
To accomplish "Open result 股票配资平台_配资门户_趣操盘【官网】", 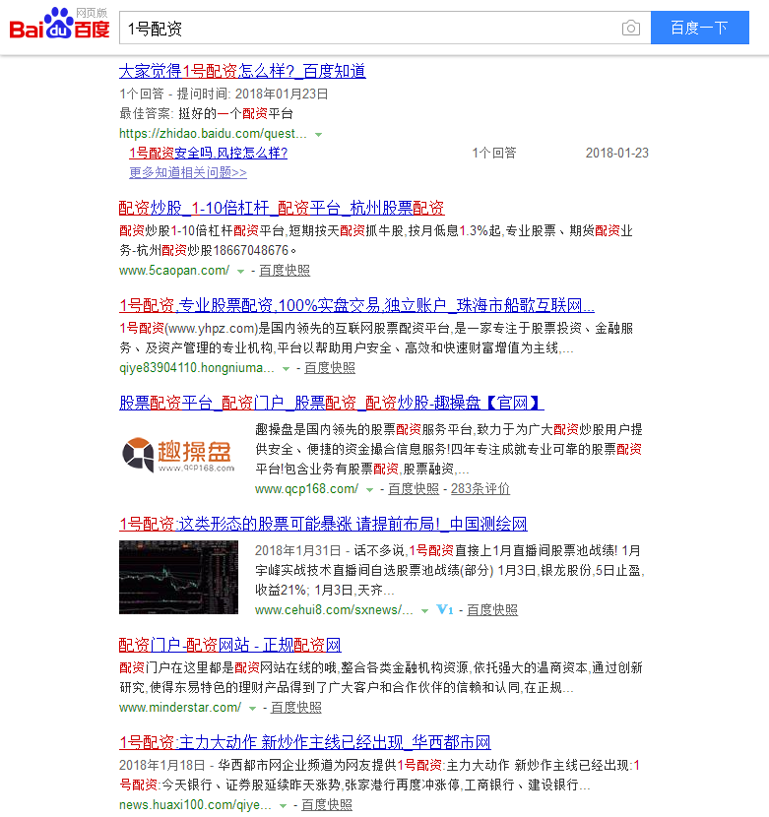I will [332, 403].
